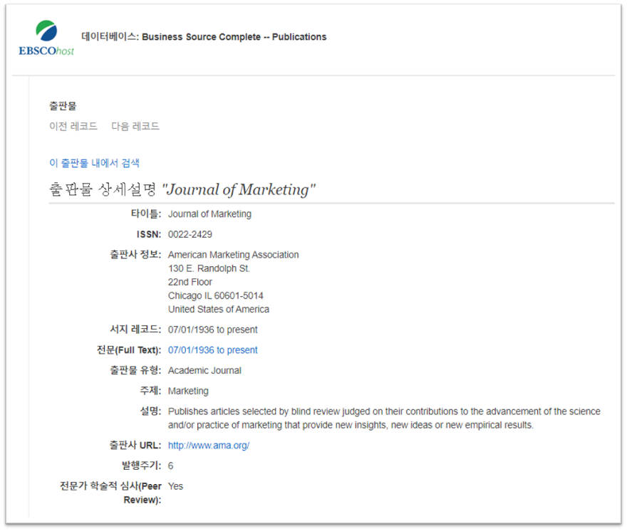Click the ISSN field label
The height and width of the screenshot is (531, 627).
tap(149, 234)
